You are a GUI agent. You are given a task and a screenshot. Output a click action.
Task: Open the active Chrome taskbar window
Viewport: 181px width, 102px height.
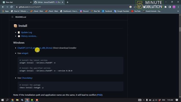point(27,100)
